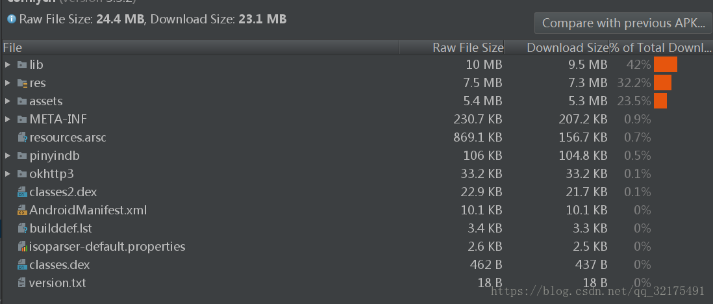Click the classes2.dex file icon

pyautogui.click(x=22, y=192)
